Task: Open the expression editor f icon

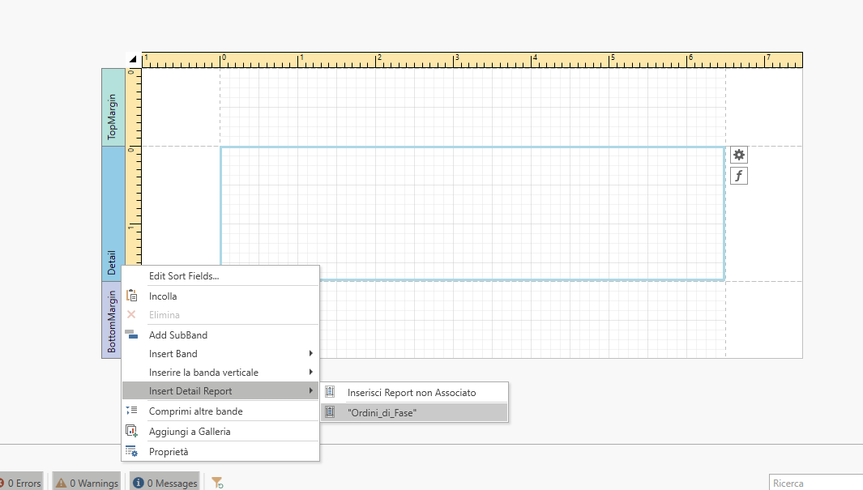Action: coord(738,176)
